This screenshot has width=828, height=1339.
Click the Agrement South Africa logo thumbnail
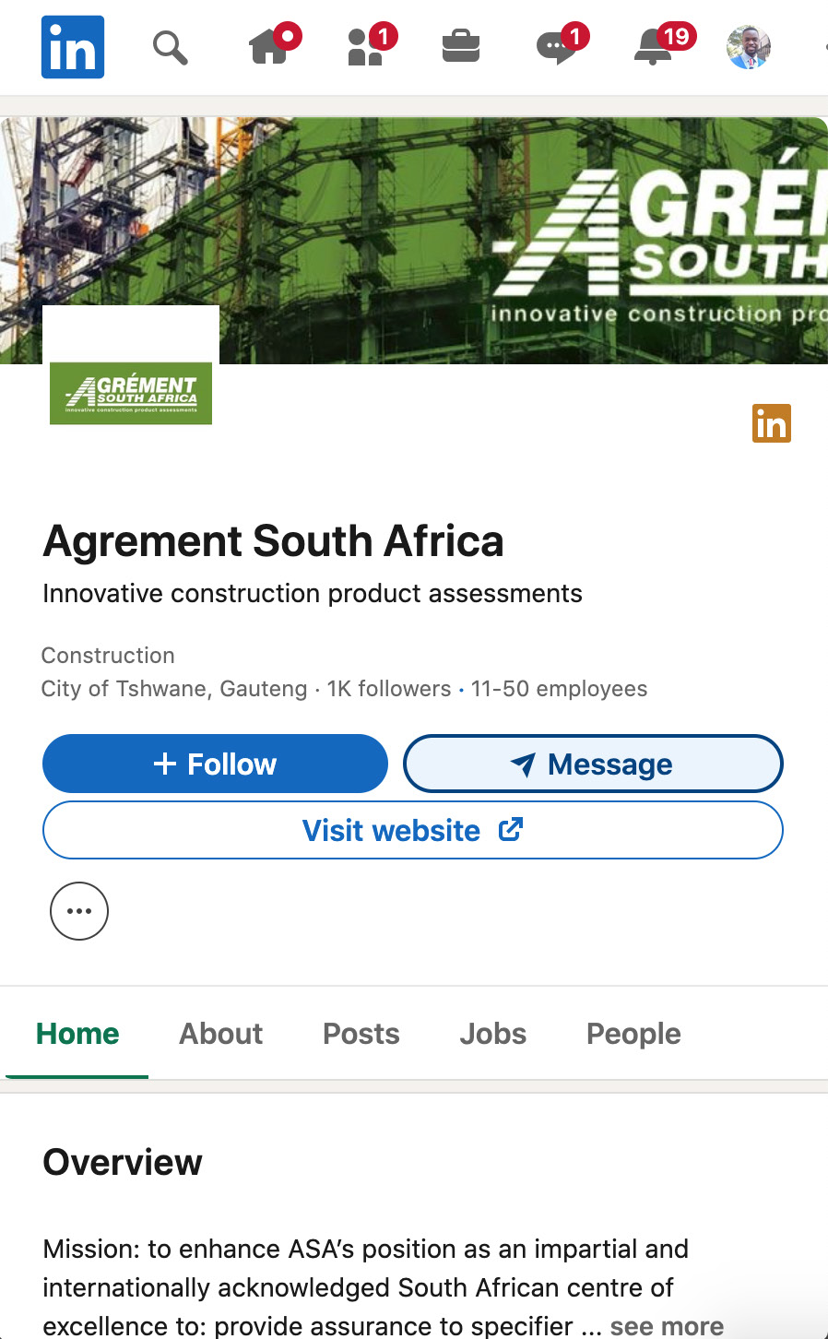[131, 393]
